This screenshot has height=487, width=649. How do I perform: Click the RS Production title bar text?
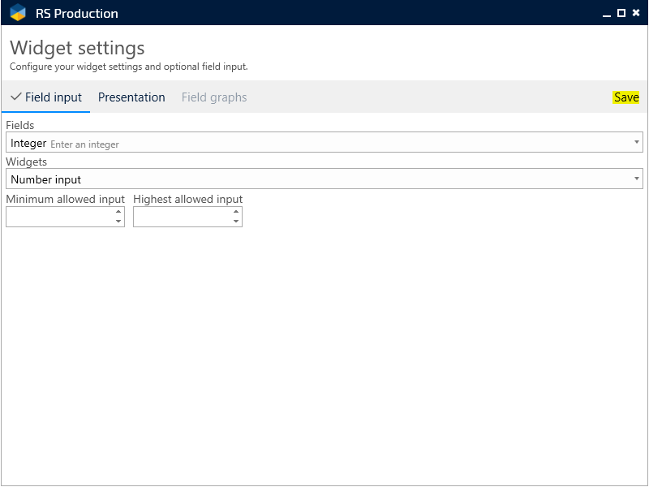77,13
